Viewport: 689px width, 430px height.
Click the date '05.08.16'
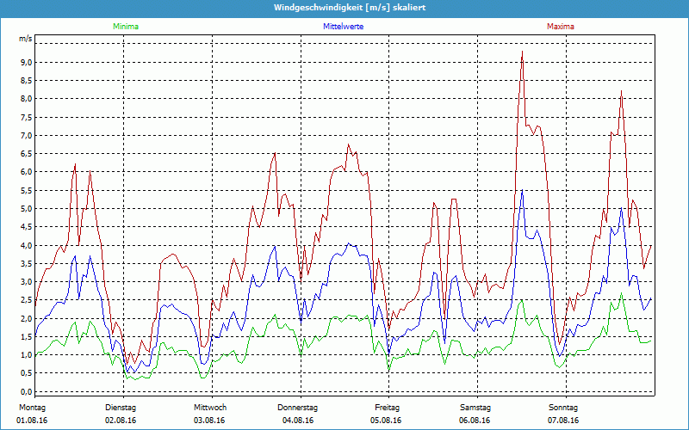386,421
